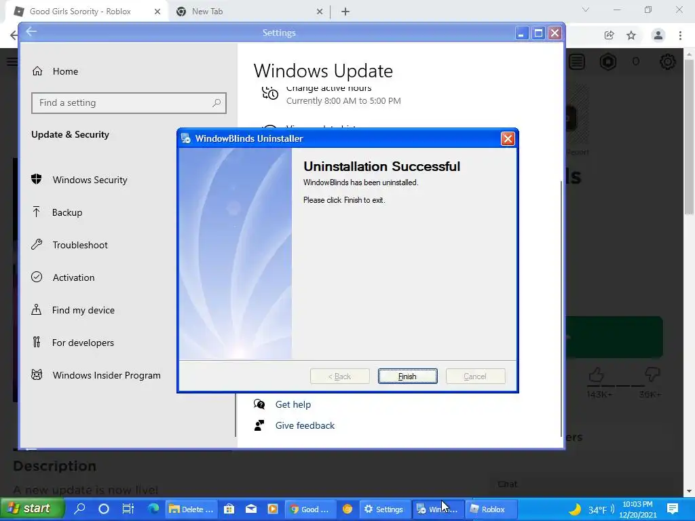This screenshot has width=695, height=521.
Task: Click the Activation checkmark circle icon
Action: tap(37, 277)
